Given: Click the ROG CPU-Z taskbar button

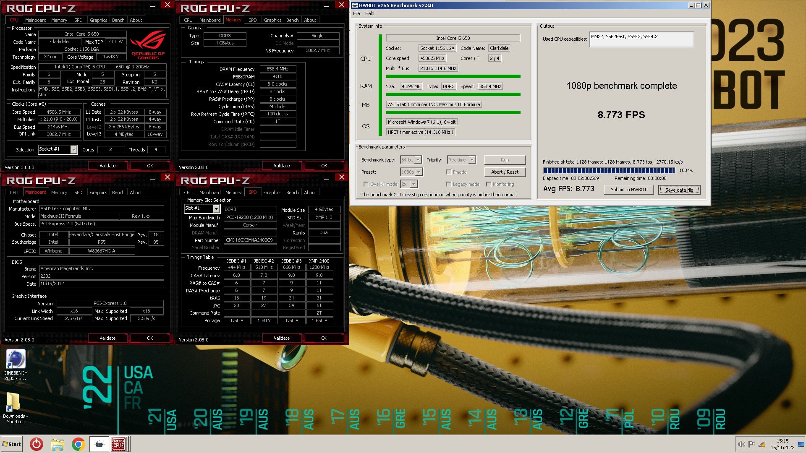Looking at the screenshot, I should (119, 444).
